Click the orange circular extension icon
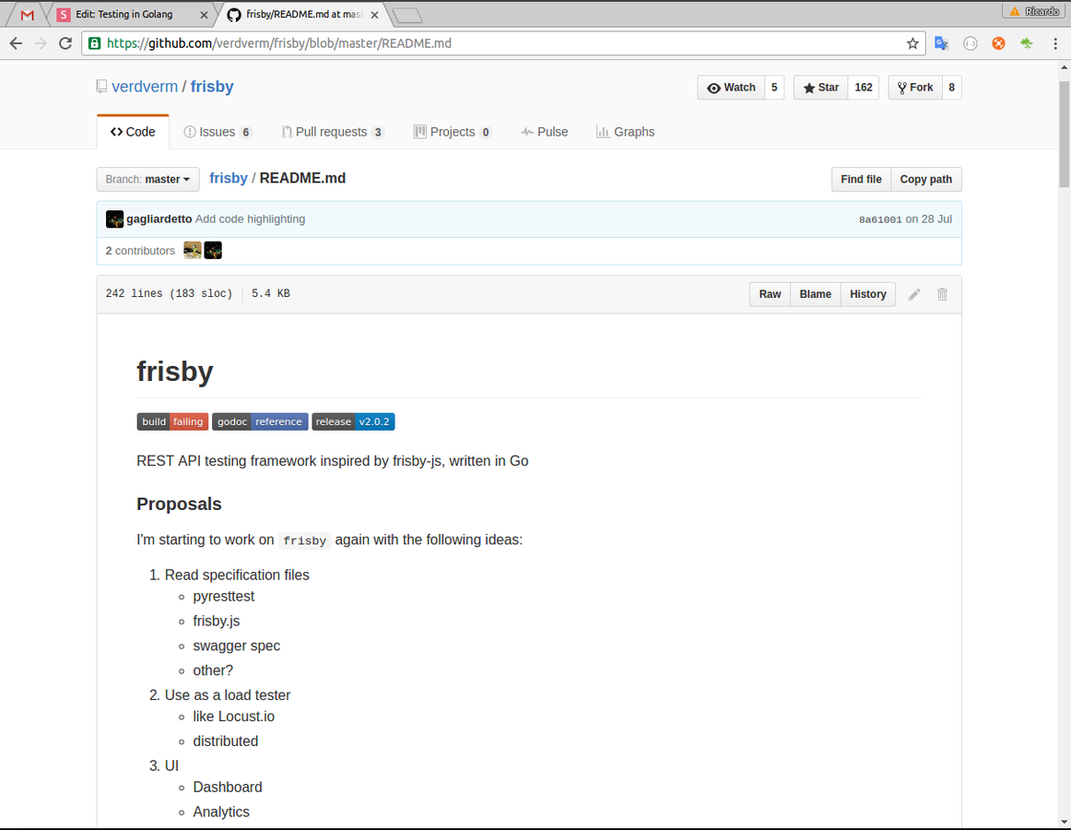Screen dimensions: 1071x830 (x=998, y=43)
